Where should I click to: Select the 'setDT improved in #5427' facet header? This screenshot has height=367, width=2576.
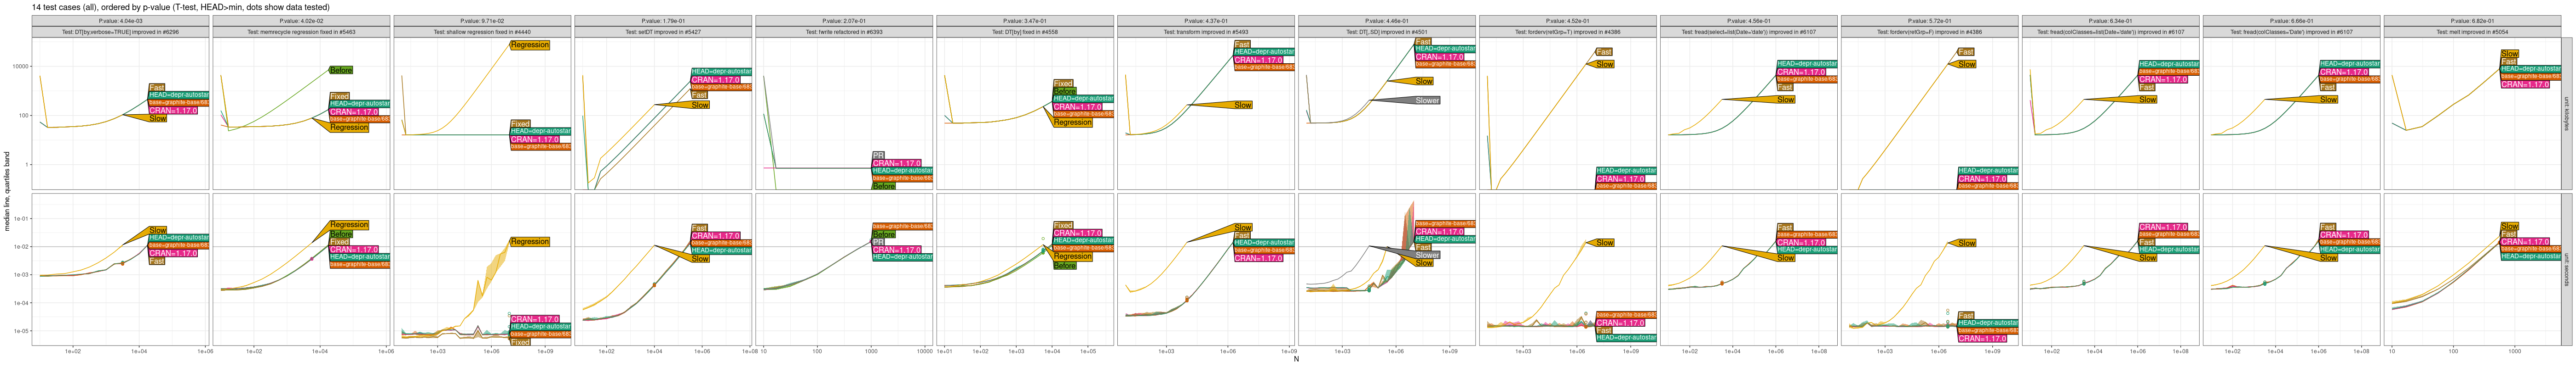pyautogui.click(x=663, y=32)
